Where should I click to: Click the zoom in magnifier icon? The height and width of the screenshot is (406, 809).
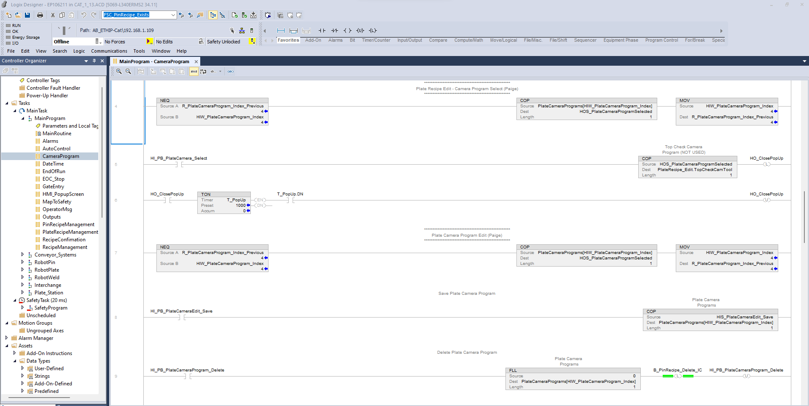point(119,72)
